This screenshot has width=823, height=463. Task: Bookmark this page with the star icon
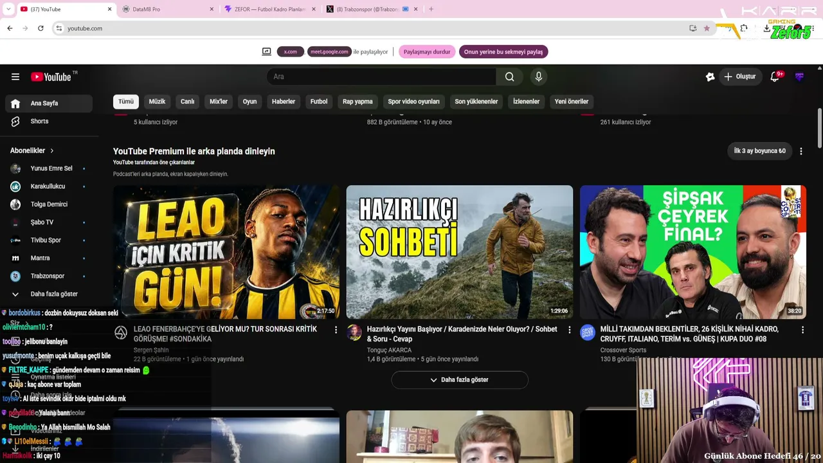click(707, 28)
